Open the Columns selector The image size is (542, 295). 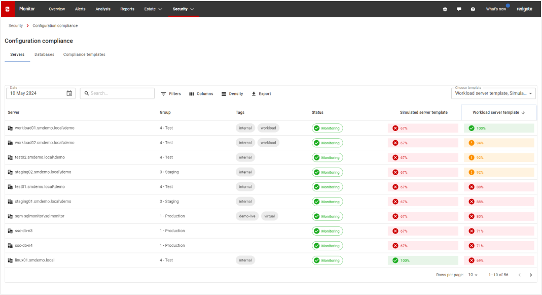coord(201,94)
